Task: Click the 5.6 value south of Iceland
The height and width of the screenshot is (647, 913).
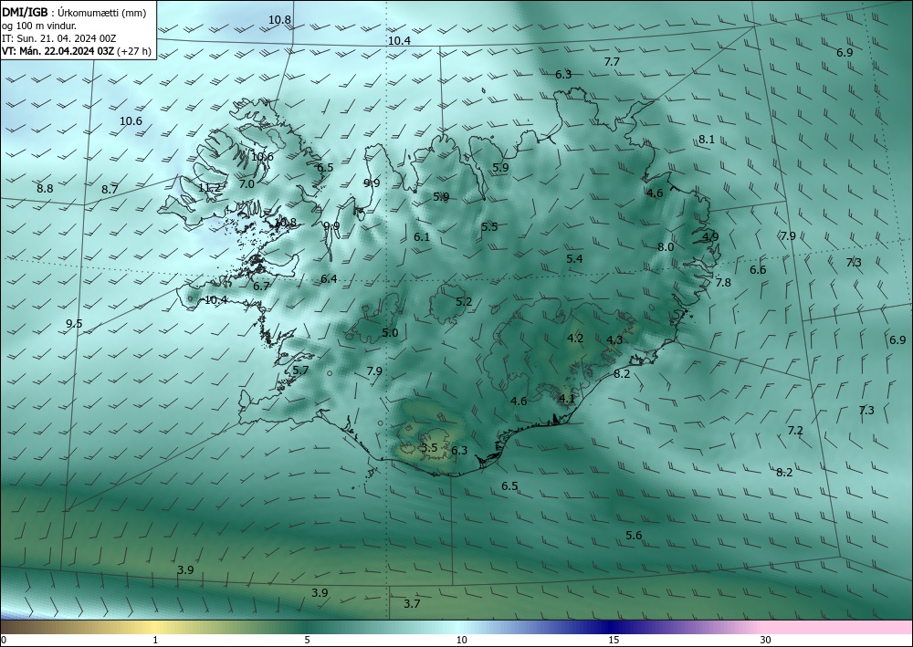Action: [634, 536]
